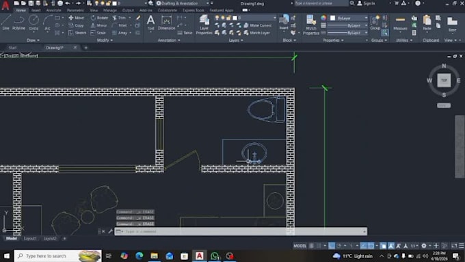
Task: Click MODEL space toggle in status bar
Action: (300, 246)
